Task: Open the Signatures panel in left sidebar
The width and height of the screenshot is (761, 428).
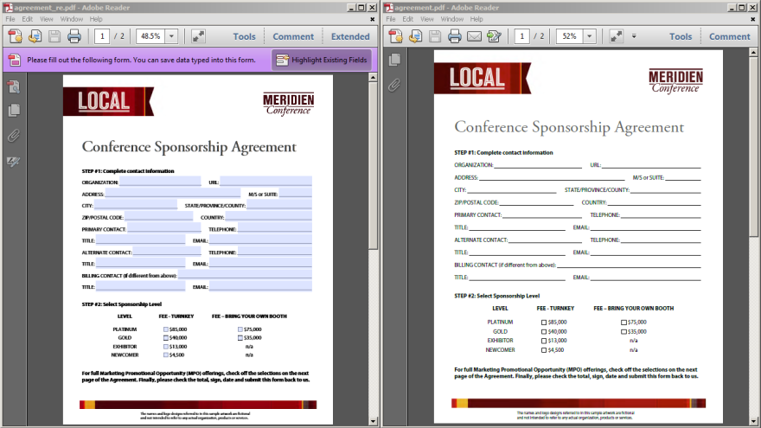Action: [14, 162]
